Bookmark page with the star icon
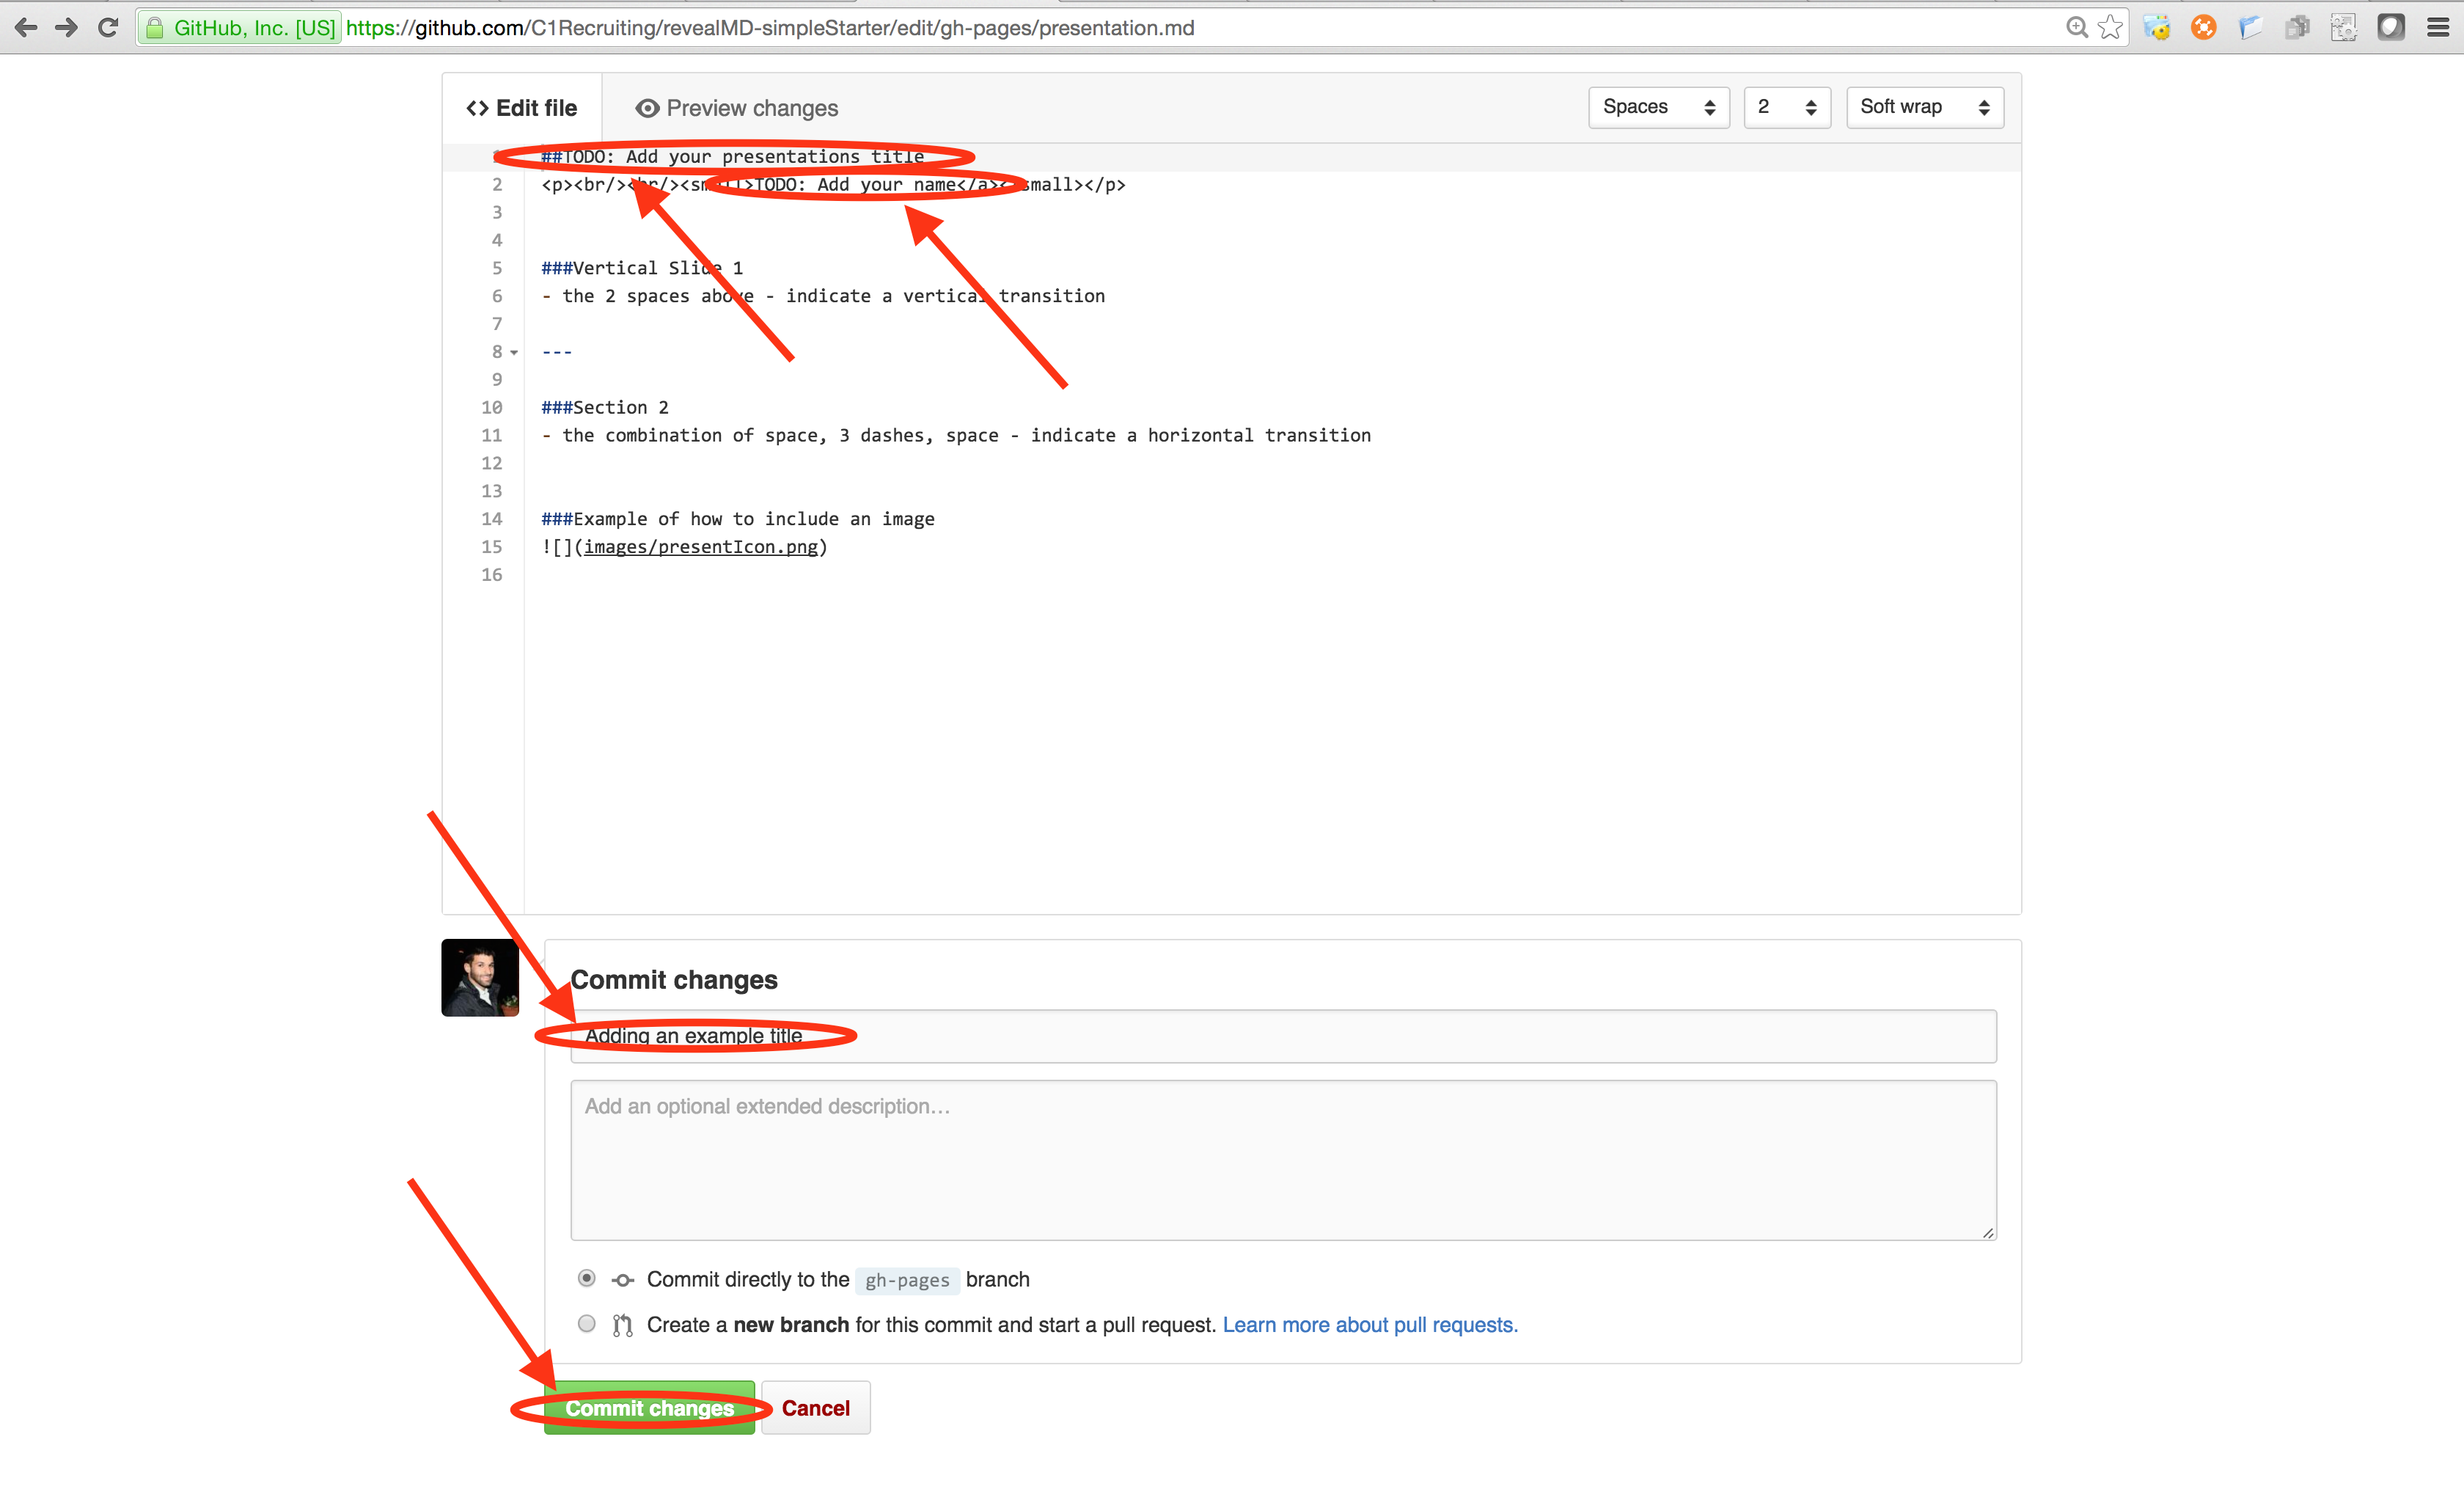Viewport: 2464px width, 1489px height. (2110, 27)
